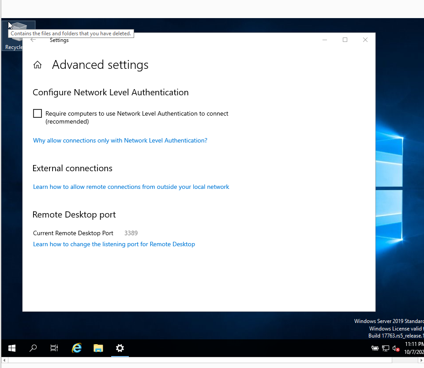The height and width of the screenshot is (368, 424).
Task: Click the back arrow in Settings
Action: pyautogui.click(x=33, y=40)
